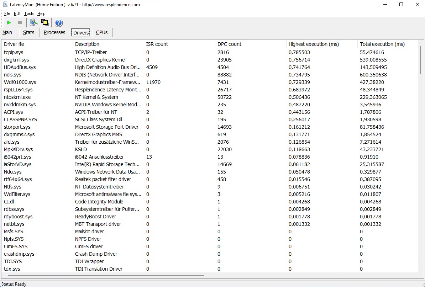425x287 pixels.
Task: Select rdyboost.sys driver row
Action: tap(210, 217)
